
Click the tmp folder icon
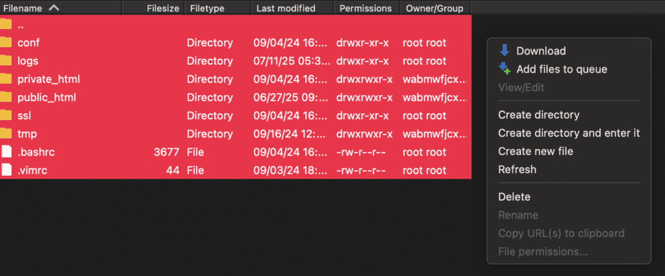coord(5,134)
